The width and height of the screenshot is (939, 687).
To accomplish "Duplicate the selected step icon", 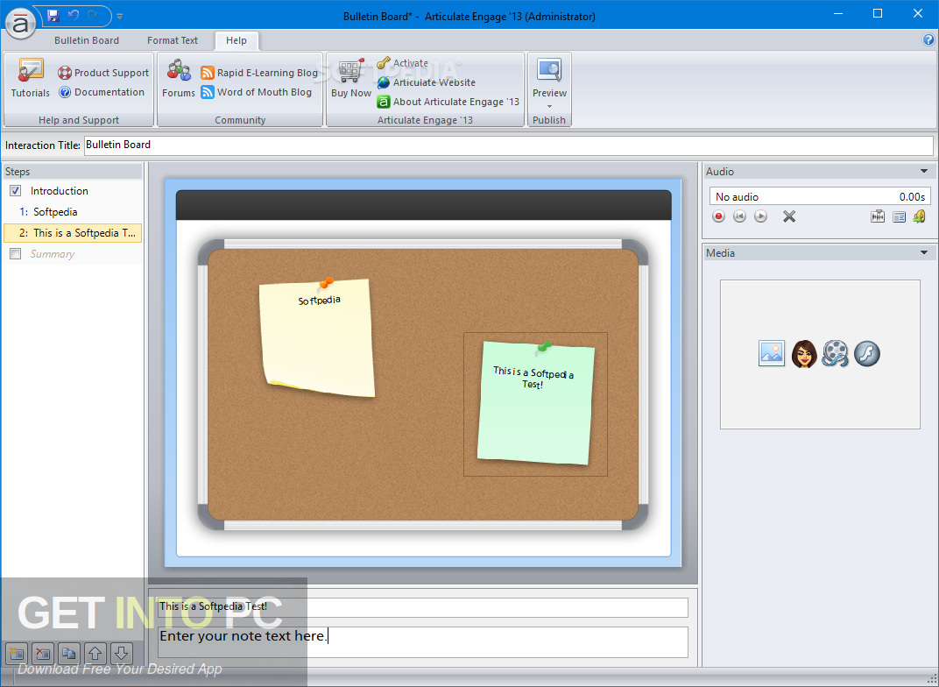I will tap(69, 653).
